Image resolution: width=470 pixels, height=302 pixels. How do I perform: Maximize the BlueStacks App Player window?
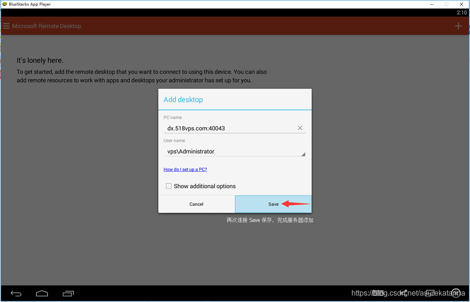pos(446,4)
